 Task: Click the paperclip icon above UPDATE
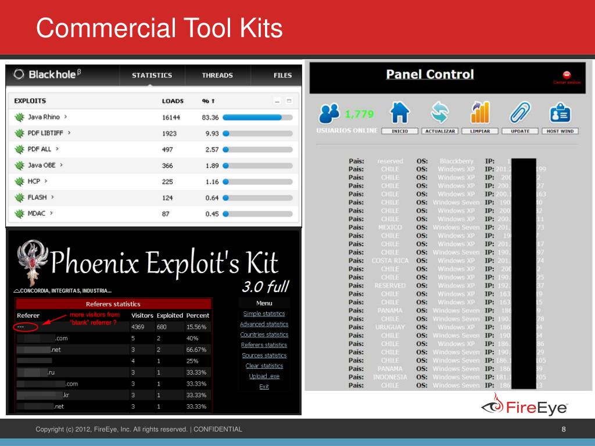pyautogui.click(x=520, y=113)
